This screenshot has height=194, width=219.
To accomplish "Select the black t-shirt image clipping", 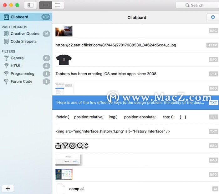I will (135, 60).
